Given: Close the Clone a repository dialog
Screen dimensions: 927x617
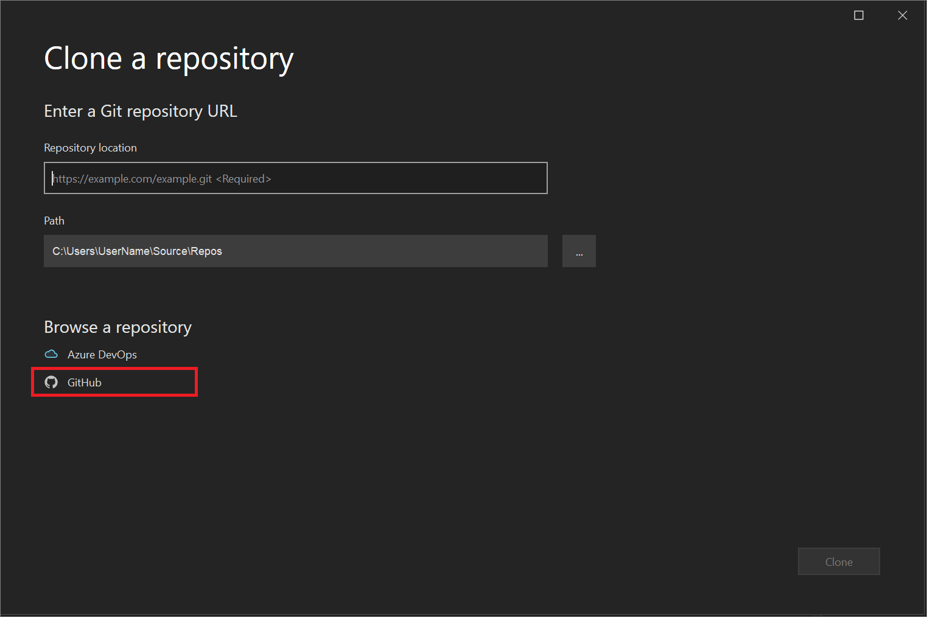Looking at the screenshot, I should [x=902, y=15].
